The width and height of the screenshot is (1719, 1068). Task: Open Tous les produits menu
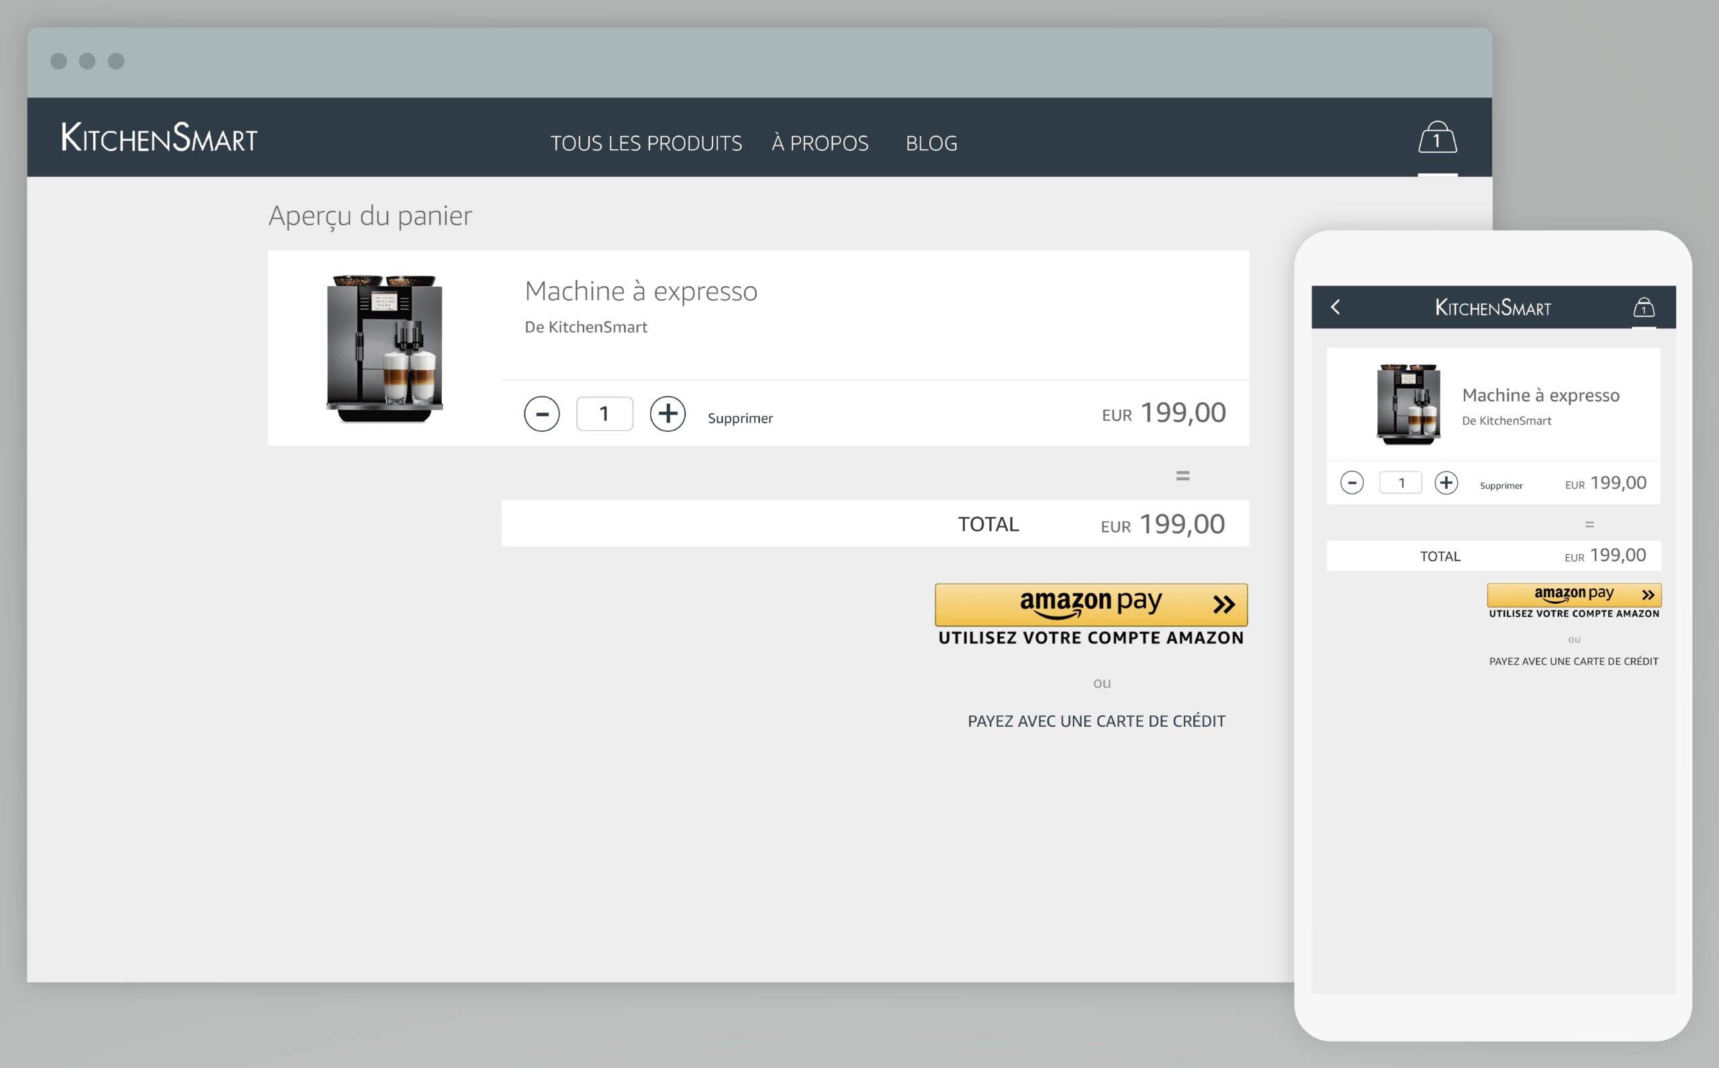647,143
